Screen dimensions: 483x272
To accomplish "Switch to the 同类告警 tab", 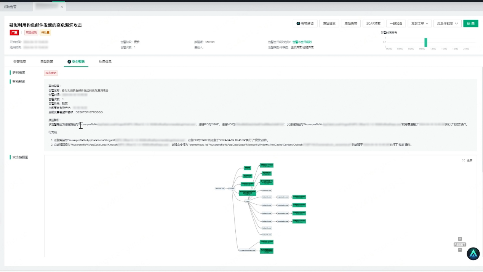I will pos(47,61).
